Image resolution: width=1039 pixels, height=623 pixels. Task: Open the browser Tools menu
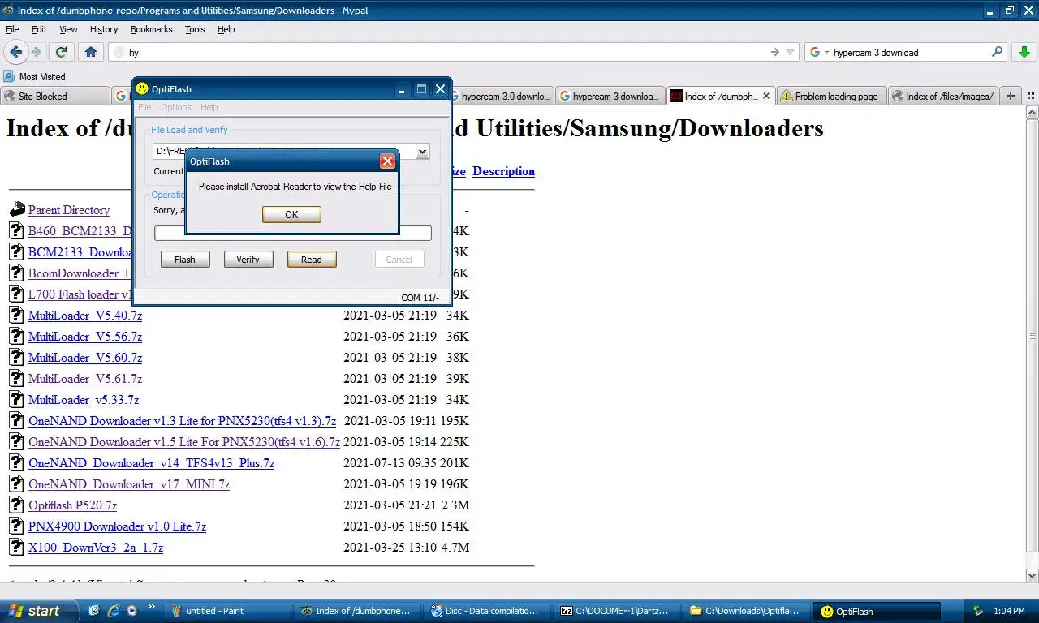(x=195, y=29)
